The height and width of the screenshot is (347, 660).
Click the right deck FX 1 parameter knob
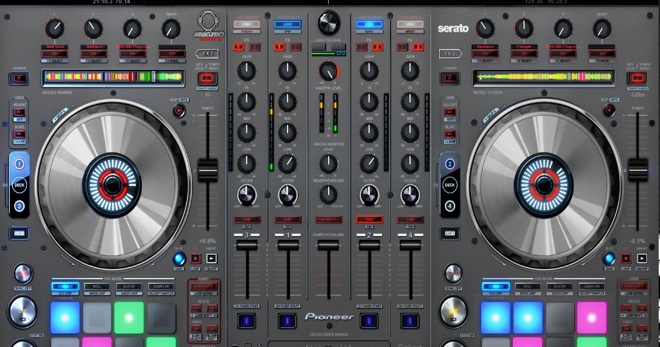click(485, 29)
